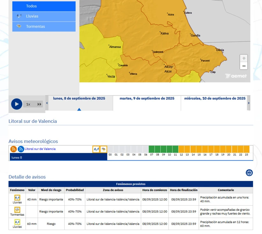Go to earlier dates with the left arrow
Image resolution: width=262 pixels, height=234 pixels.
pyautogui.click(x=47, y=103)
